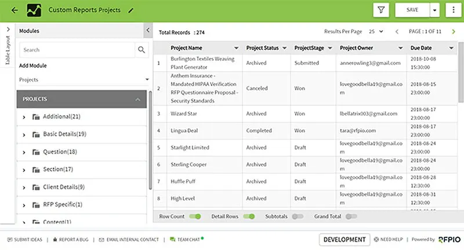Collapse the PROJECTS section header
Viewport: 464px width, 250px height.
(x=82, y=99)
